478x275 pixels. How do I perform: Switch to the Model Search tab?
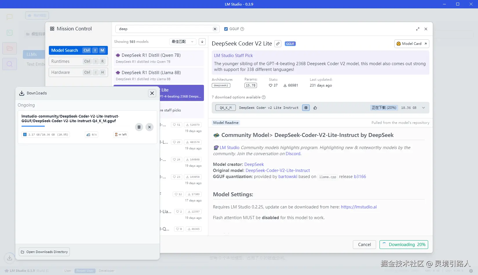78,50
